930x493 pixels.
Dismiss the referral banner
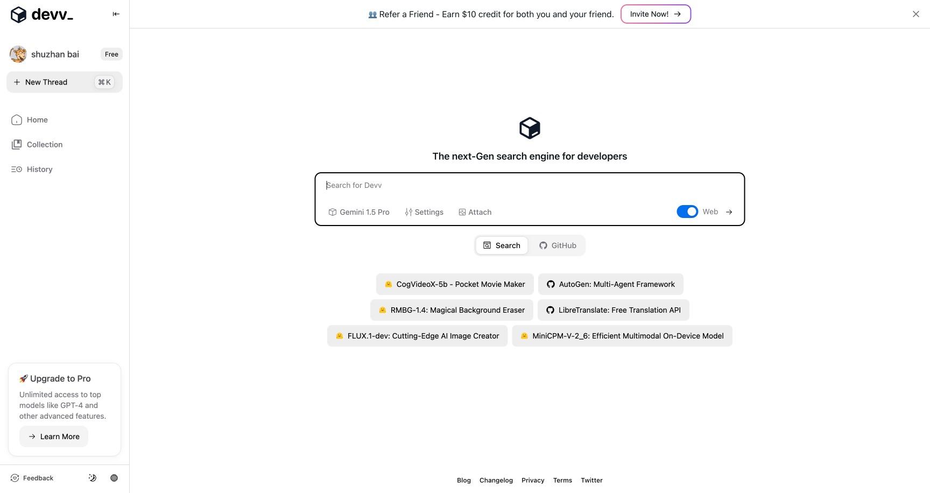[x=915, y=14]
